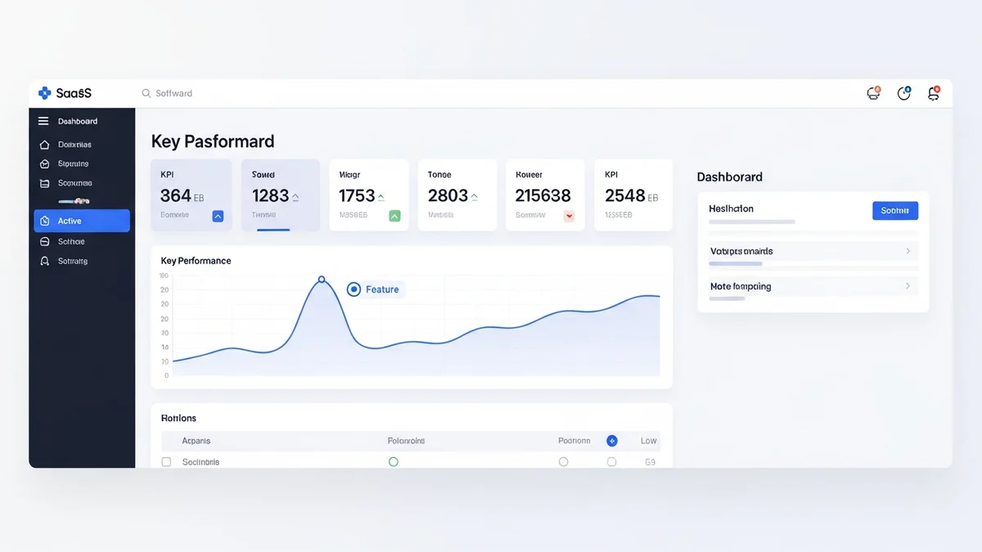
Task: Click the Feature legend label on the chart
Action: pyautogui.click(x=382, y=289)
